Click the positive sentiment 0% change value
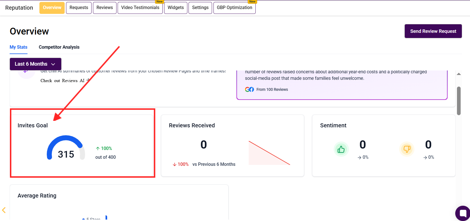This screenshot has width=470, height=221. point(363,157)
